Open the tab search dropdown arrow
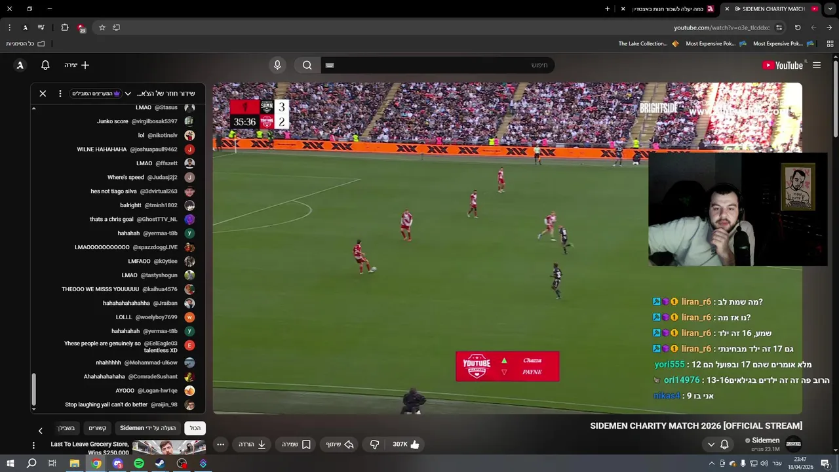This screenshot has width=839, height=472. click(830, 9)
